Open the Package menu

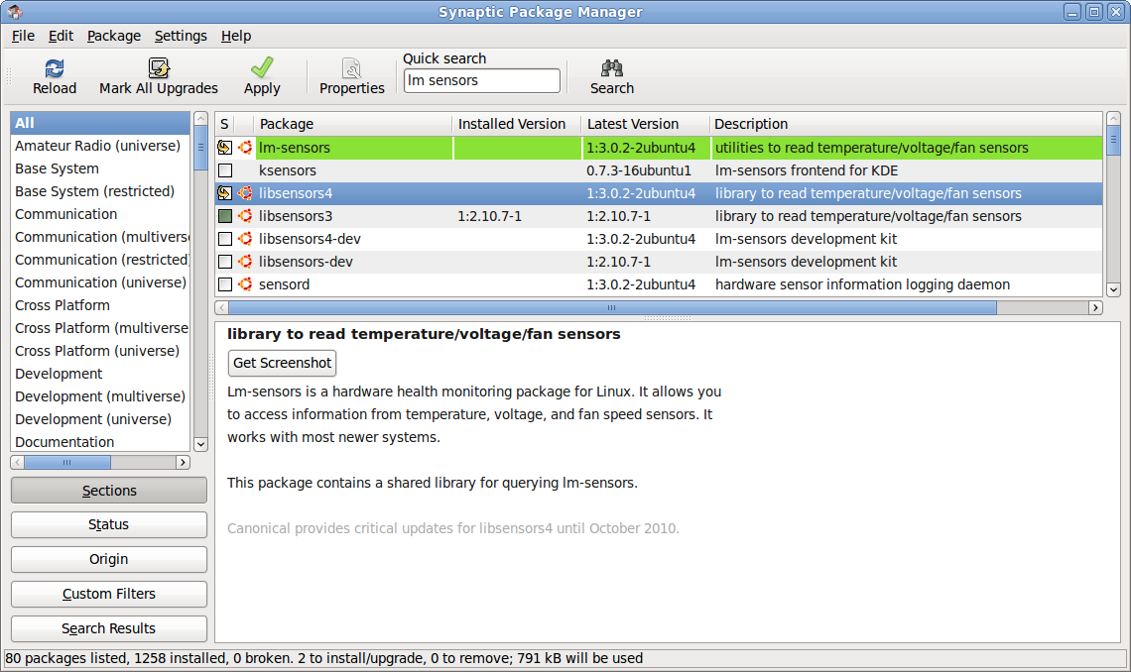(113, 36)
